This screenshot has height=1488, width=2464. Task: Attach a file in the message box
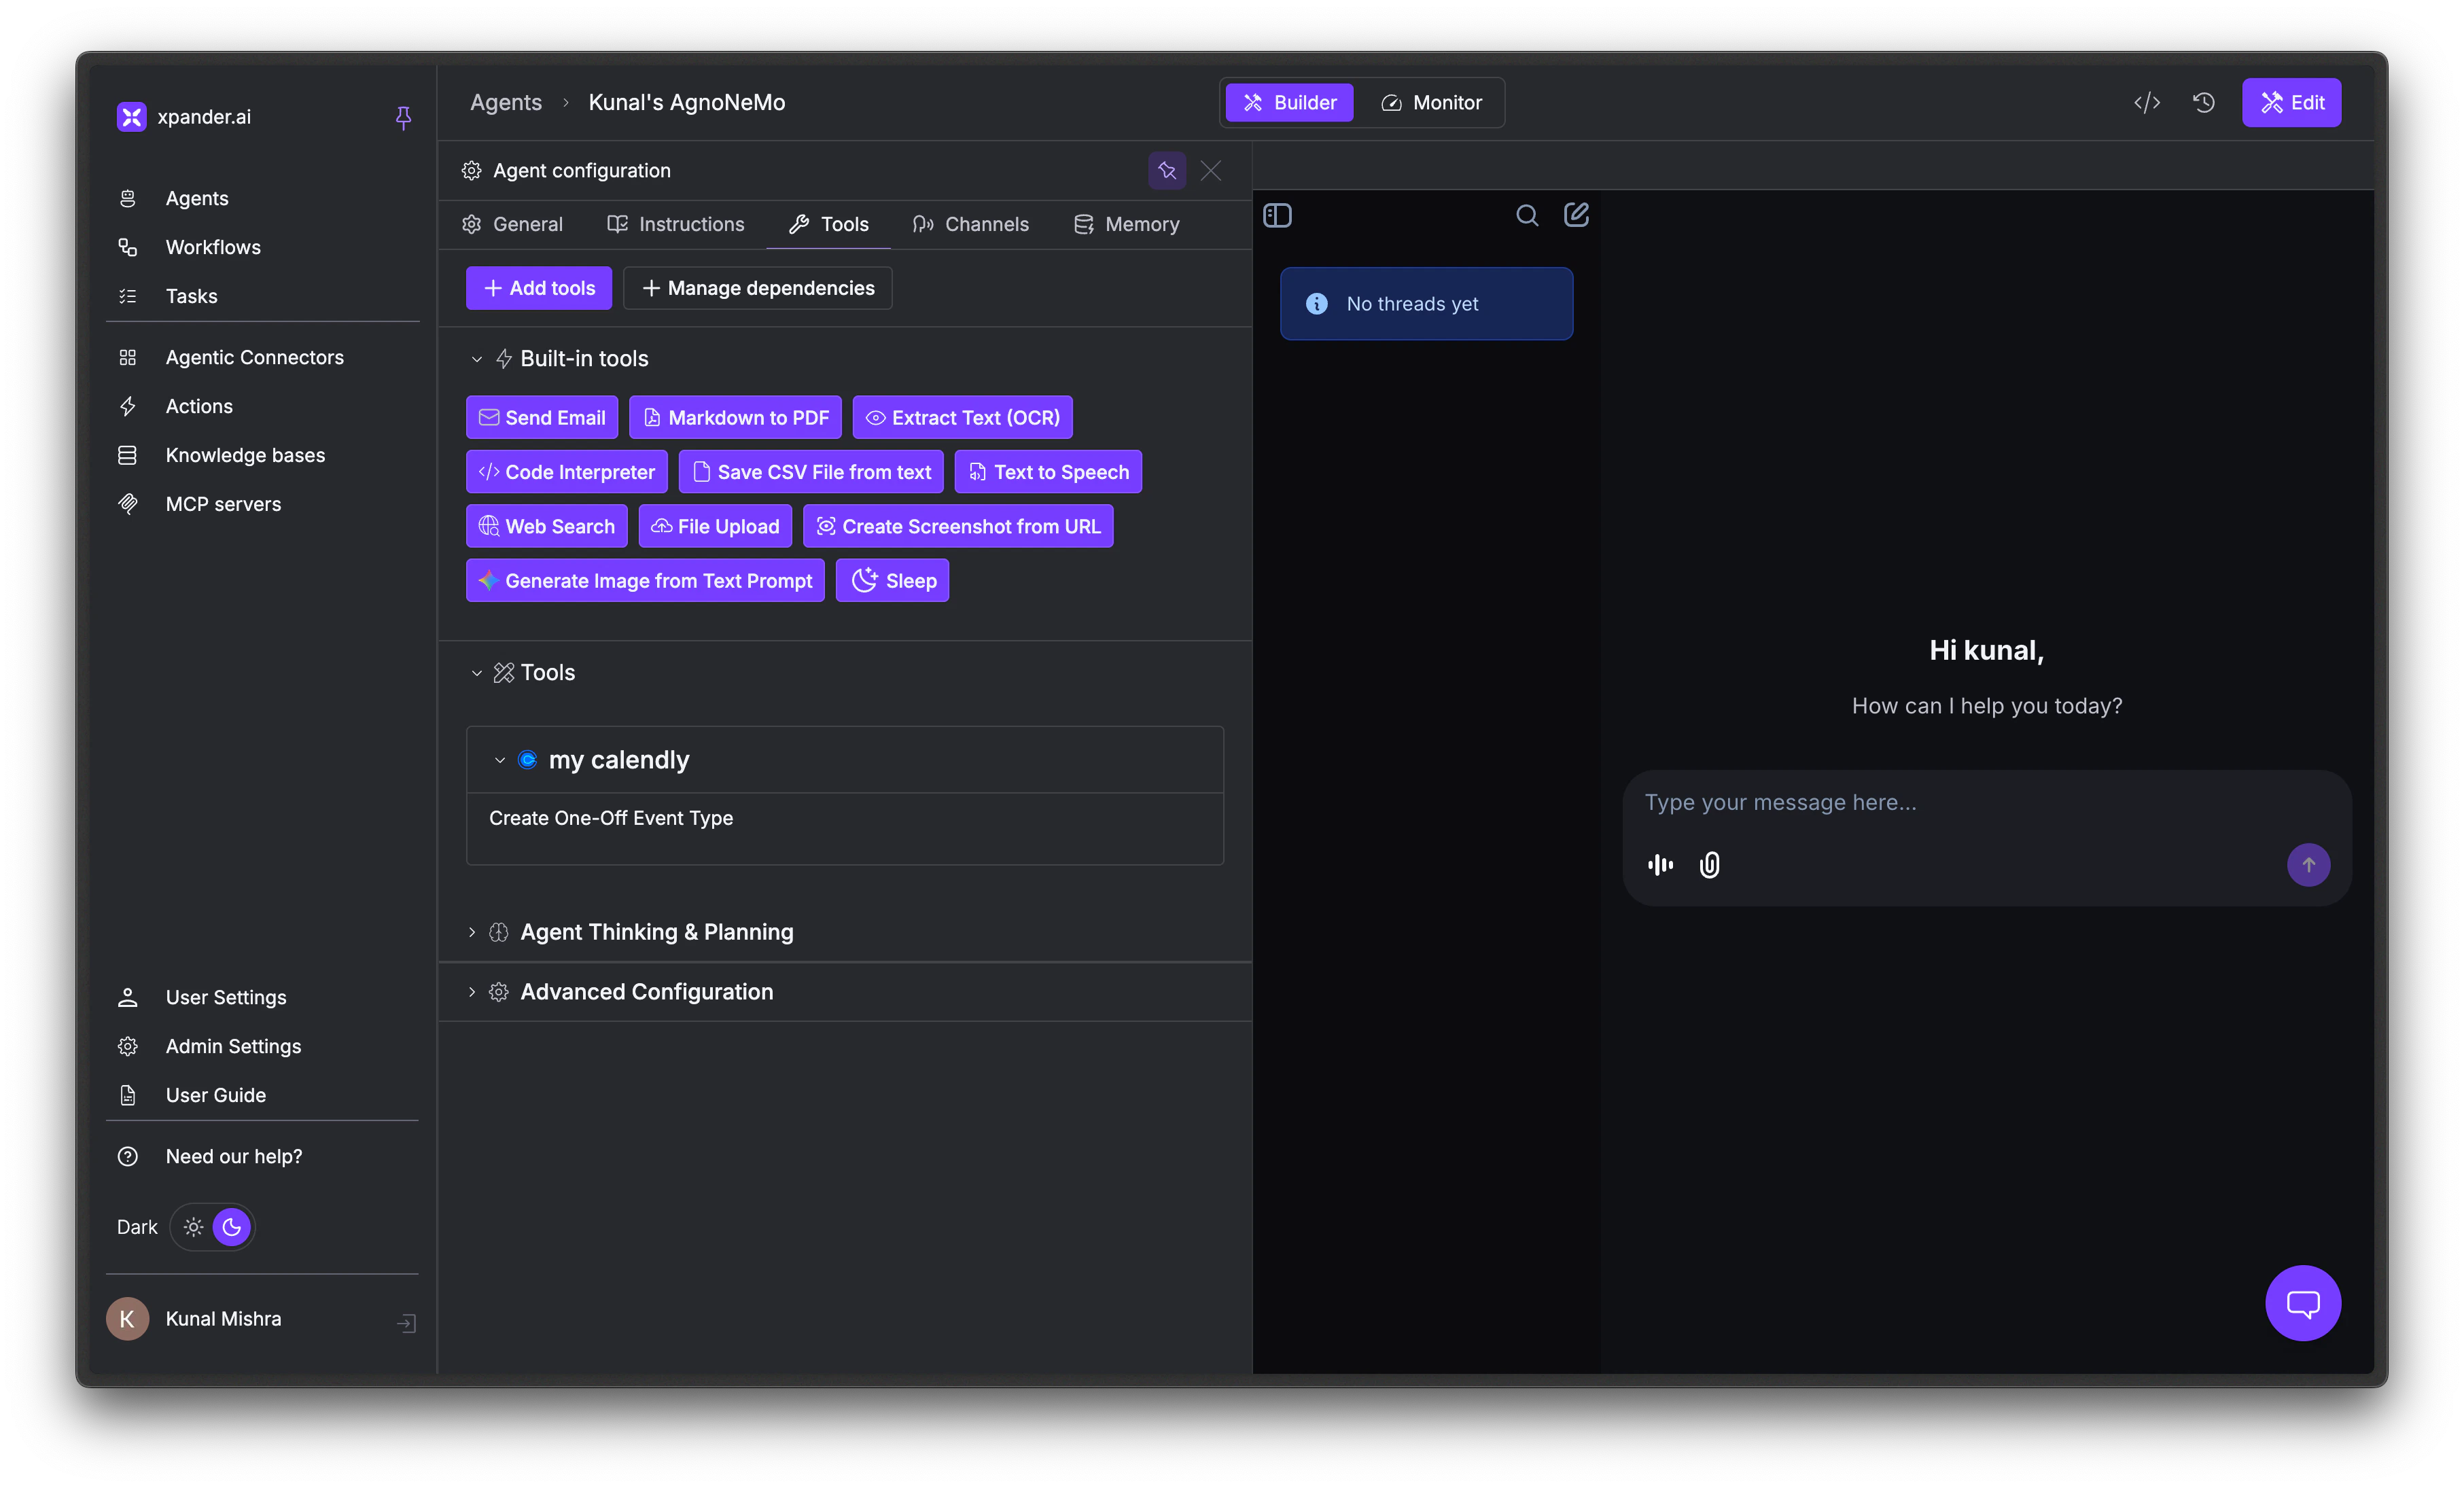tap(1709, 865)
